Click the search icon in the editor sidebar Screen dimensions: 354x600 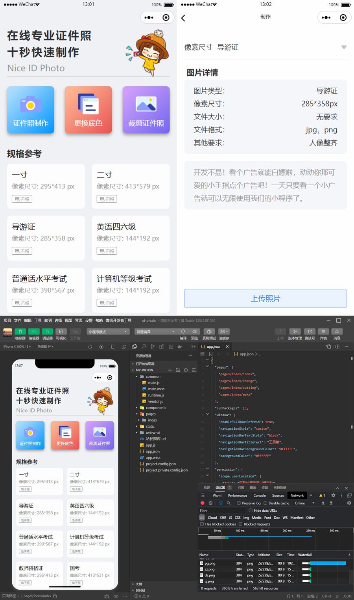(144, 347)
